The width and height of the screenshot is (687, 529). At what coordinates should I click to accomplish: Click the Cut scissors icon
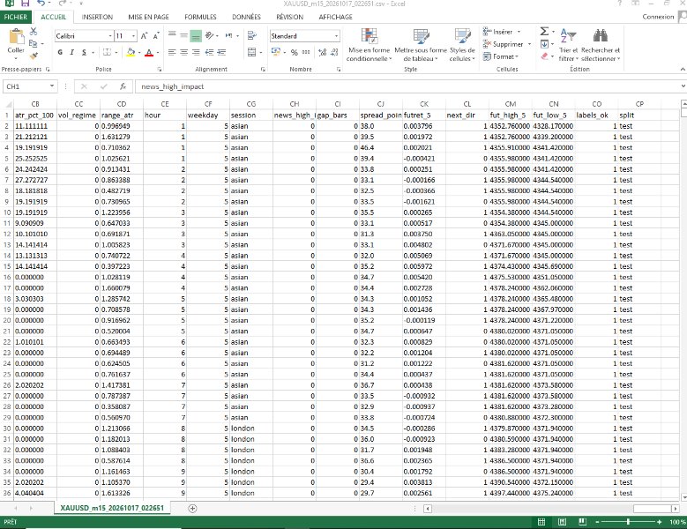tap(34, 32)
